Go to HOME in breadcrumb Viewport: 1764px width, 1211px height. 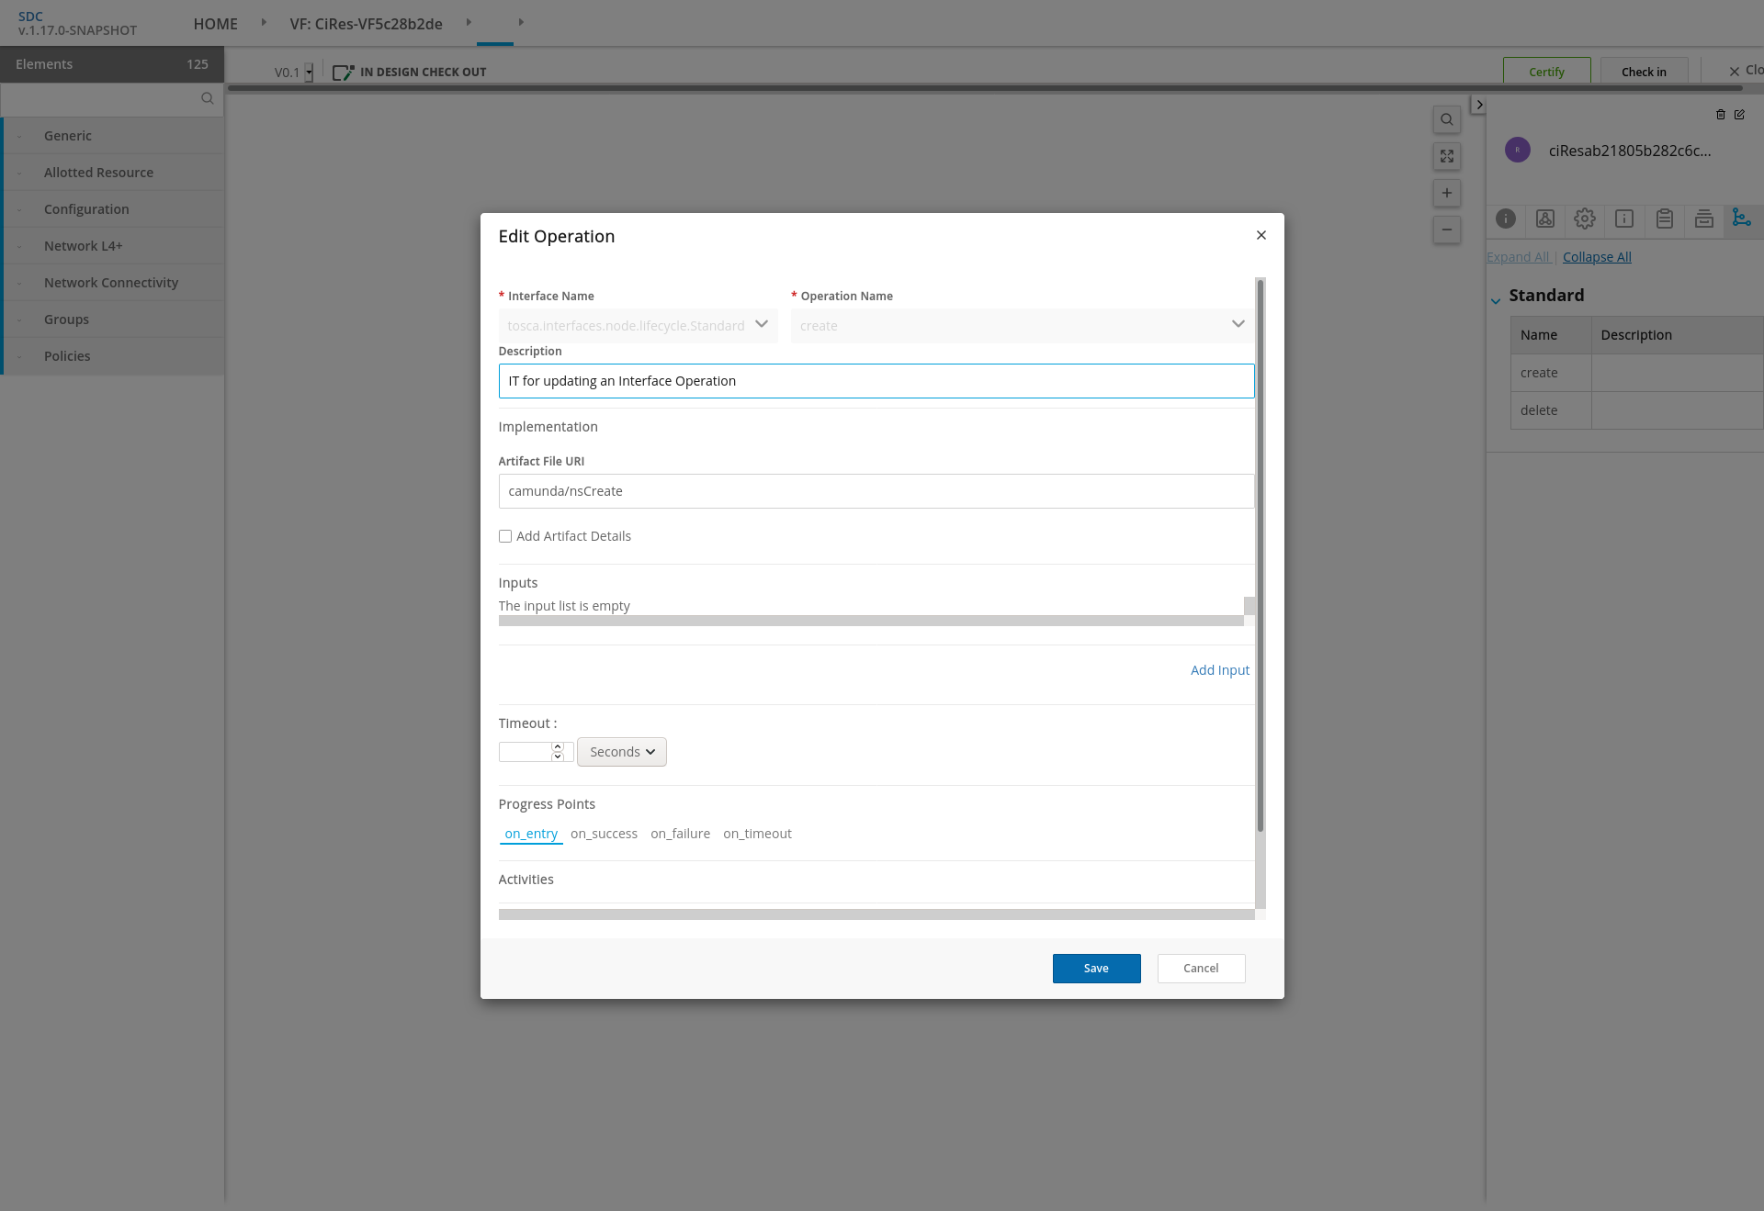[x=215, y=24]
